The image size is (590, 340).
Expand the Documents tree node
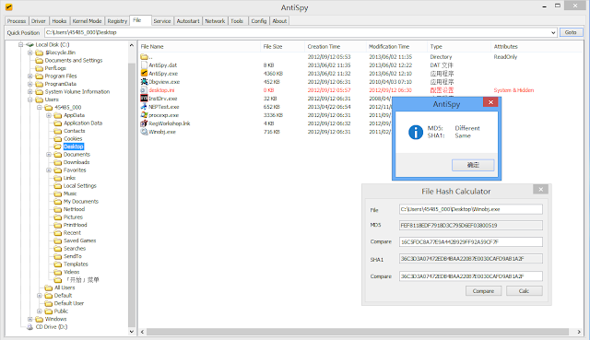click(x=49, y=154)
